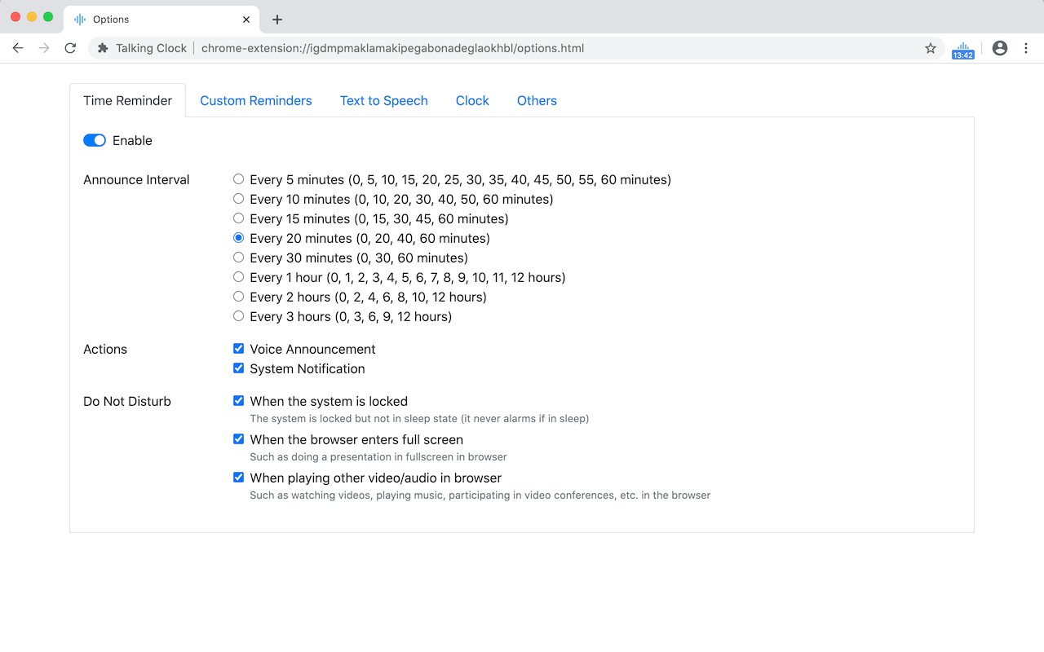
Task: Bookmark this page with the star icon
Action: pyautogui.click(x=931, y=49)
